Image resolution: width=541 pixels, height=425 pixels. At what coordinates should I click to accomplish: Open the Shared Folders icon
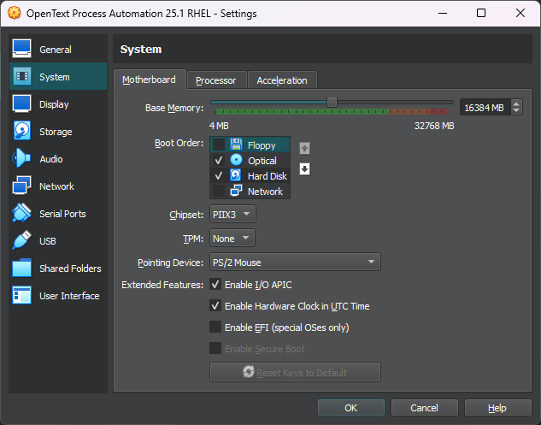[22, 269]
